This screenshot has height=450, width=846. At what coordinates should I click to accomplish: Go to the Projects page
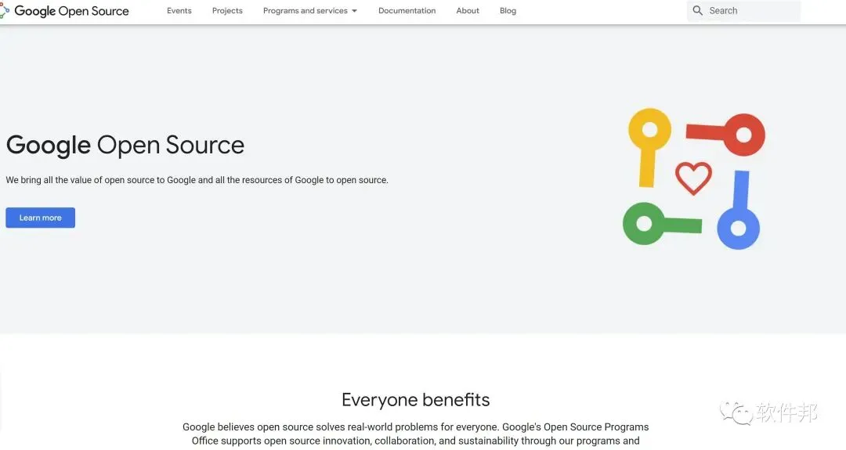[x=227, y=11]
